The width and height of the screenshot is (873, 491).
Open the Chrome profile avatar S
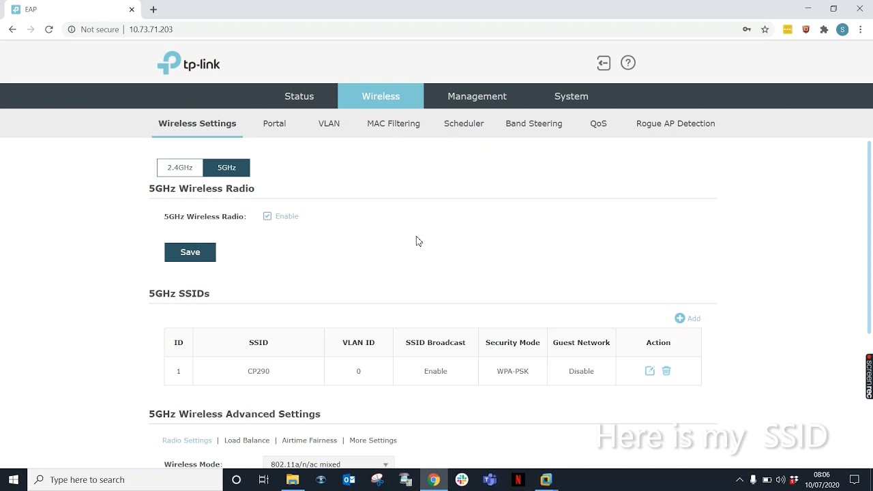pos(842,29)
